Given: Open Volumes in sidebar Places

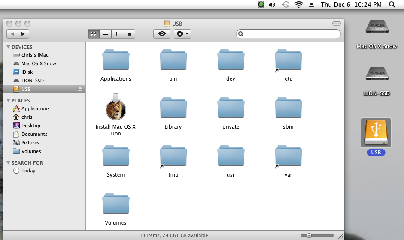Looking at the screenshot, I should (44, 151).
